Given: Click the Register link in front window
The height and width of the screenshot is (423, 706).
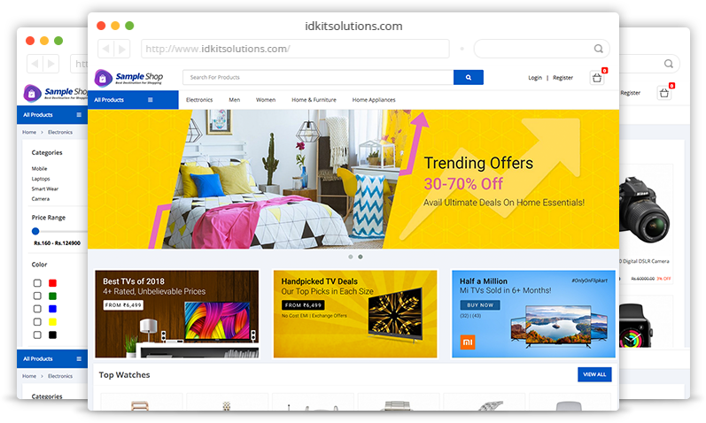Looking at the screenshot, I should [x=562, y=78].
